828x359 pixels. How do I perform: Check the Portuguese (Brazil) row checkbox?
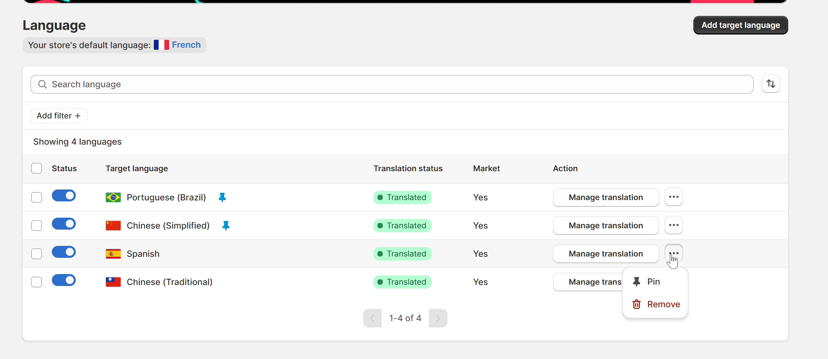tap(37, 197)
